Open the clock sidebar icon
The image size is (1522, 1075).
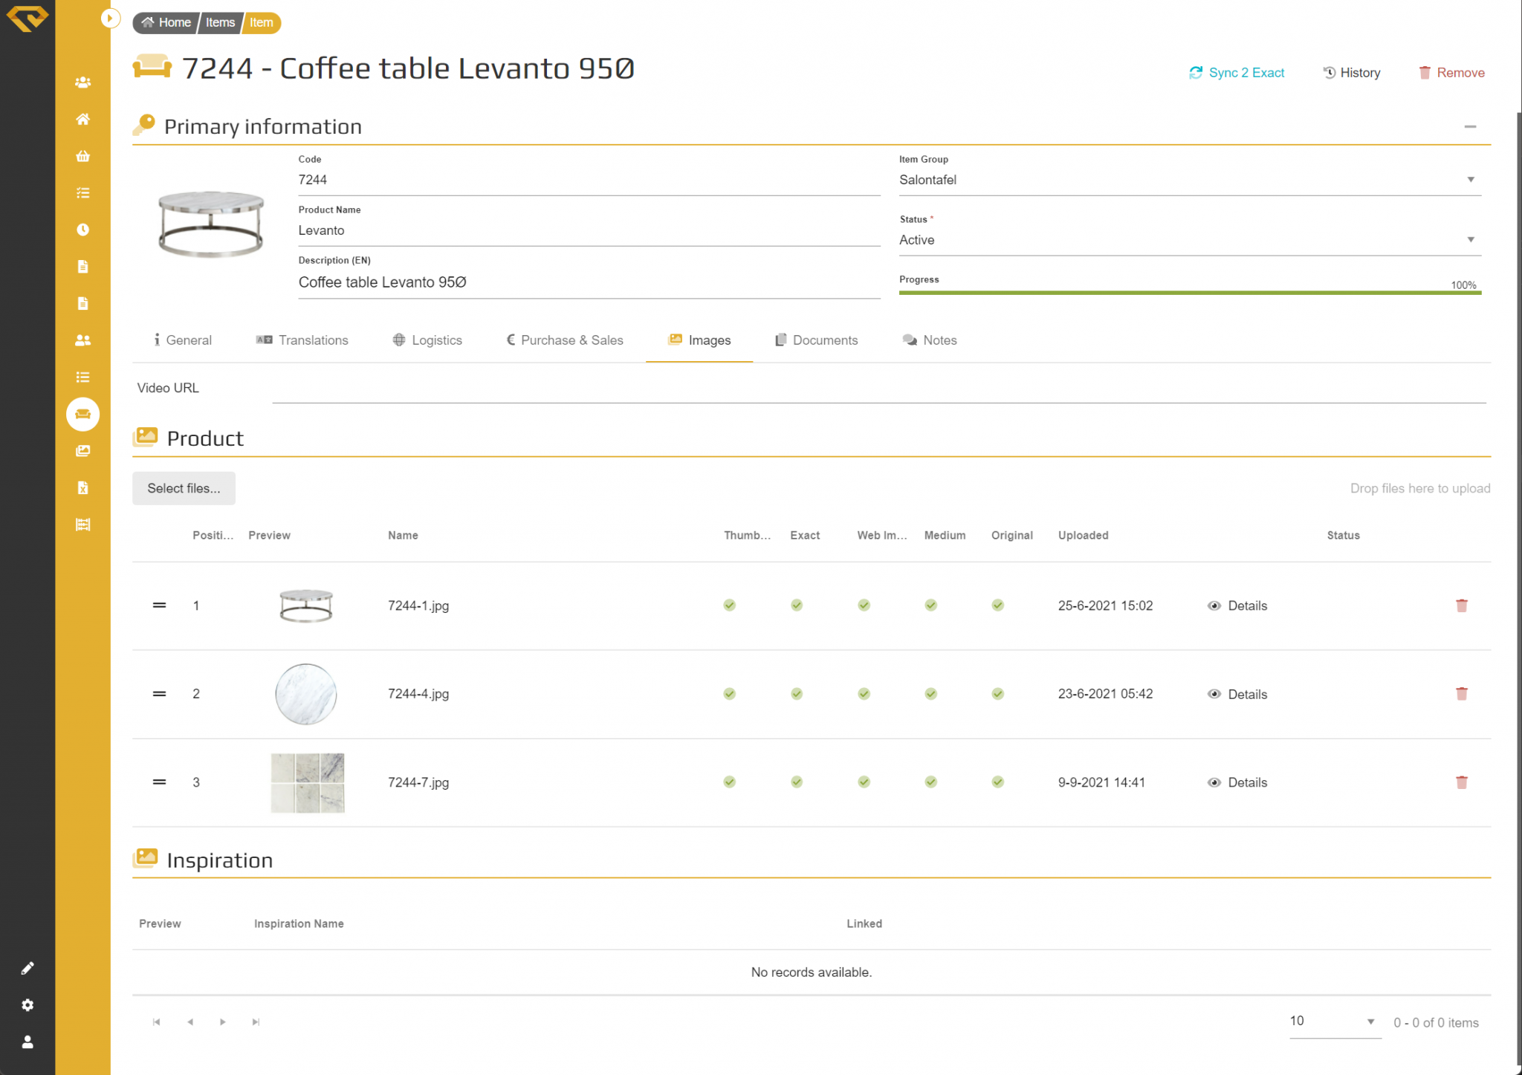point(82,230)
